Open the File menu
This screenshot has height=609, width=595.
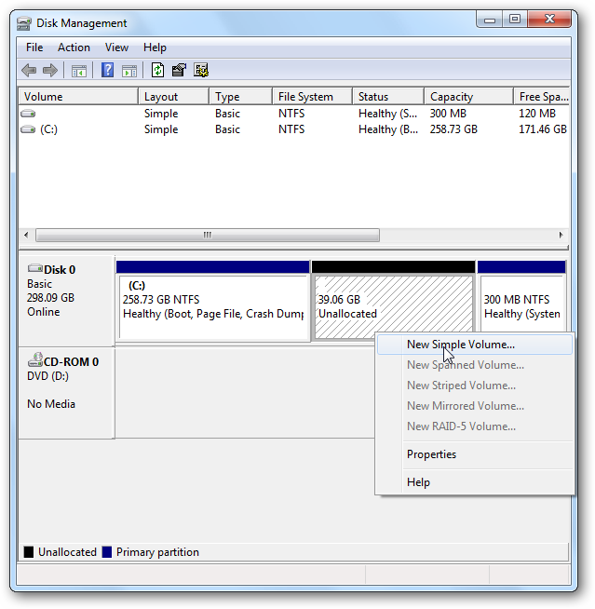(34, 47)
